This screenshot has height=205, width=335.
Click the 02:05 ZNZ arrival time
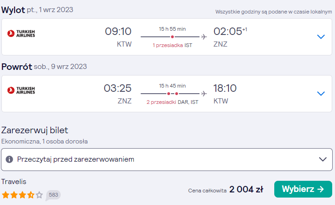point(230,37)
